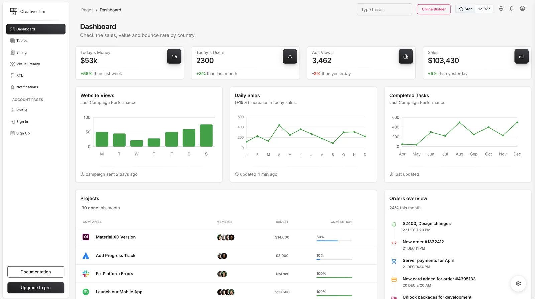Click the Today's Users person icon

click(290, 56)
